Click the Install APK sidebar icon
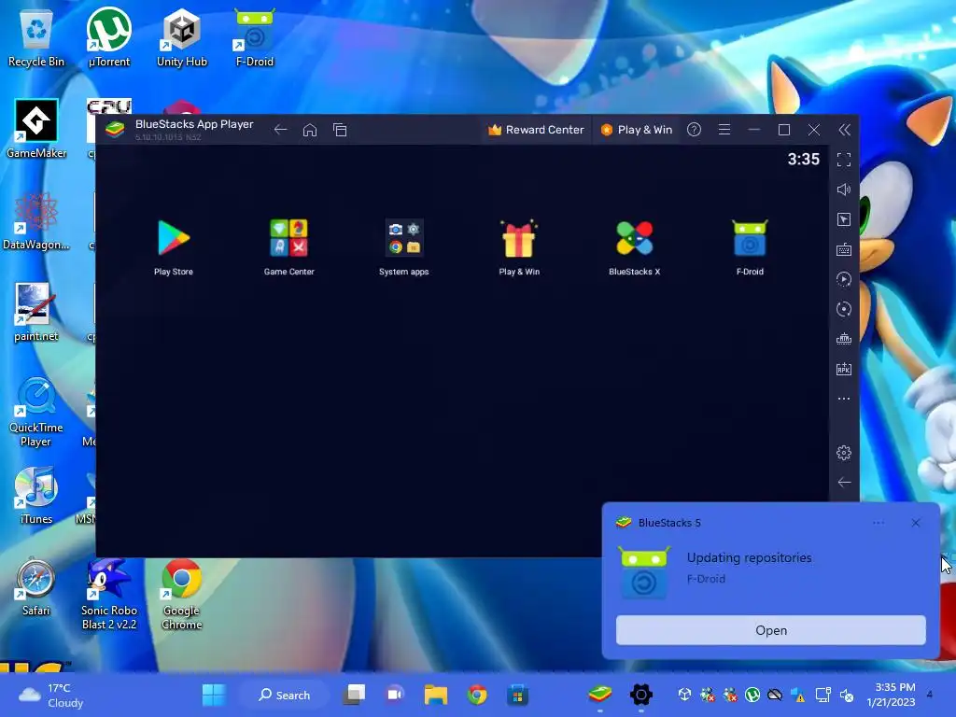 point(844,369)
